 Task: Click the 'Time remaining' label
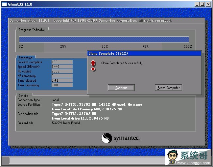[x=28, y=85]
